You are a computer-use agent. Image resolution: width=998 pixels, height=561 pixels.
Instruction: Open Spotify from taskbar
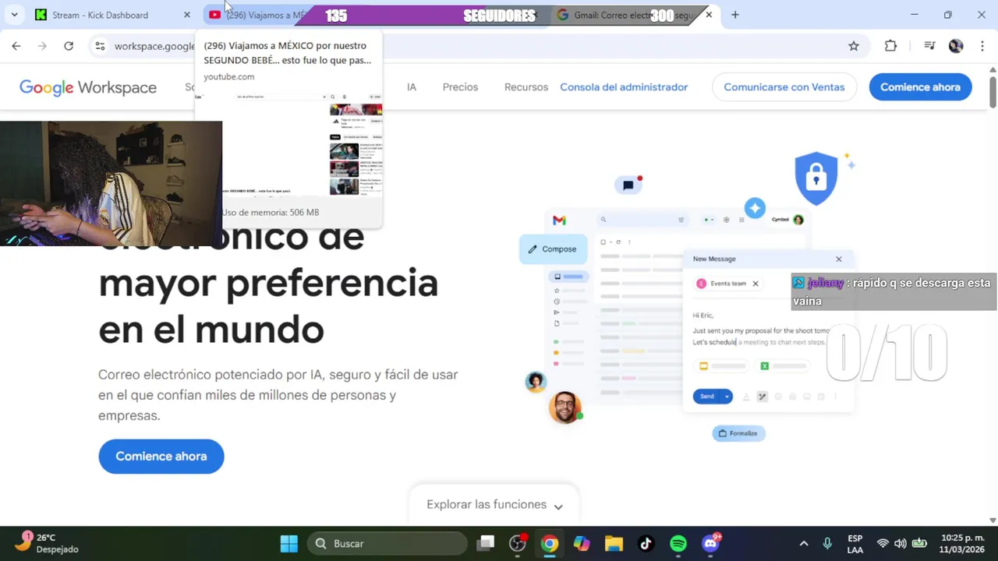tap(678, 544)
